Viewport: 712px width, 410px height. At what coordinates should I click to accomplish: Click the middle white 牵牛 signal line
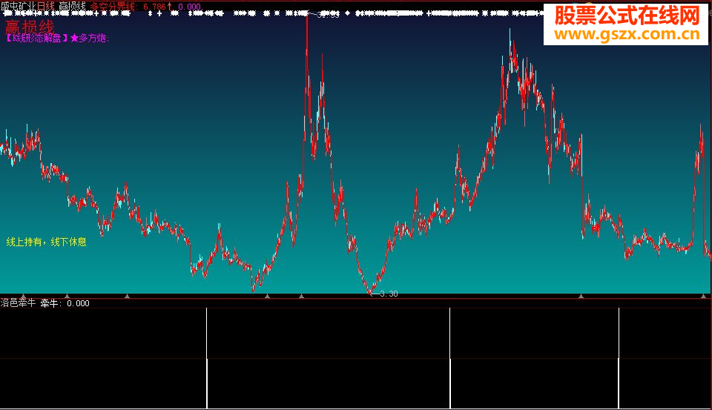(450, 358)
